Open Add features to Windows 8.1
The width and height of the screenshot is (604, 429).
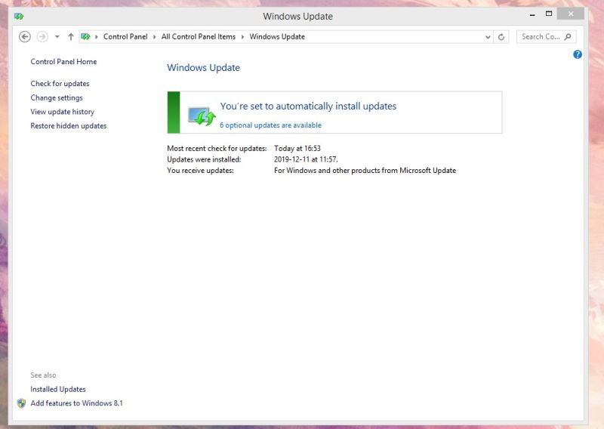point(77,403)
